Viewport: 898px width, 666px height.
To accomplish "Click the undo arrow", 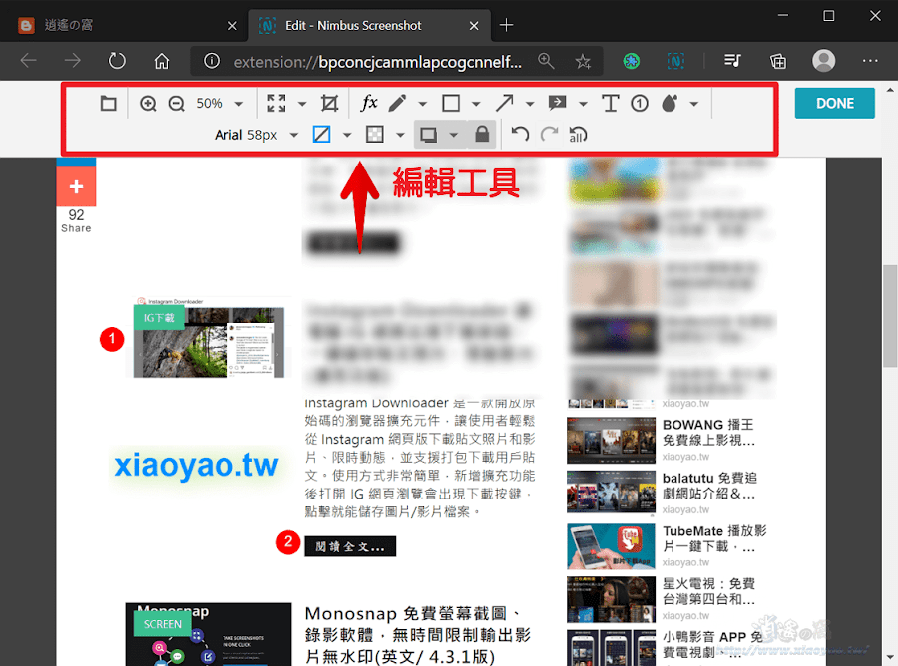I will coord(520,135).
